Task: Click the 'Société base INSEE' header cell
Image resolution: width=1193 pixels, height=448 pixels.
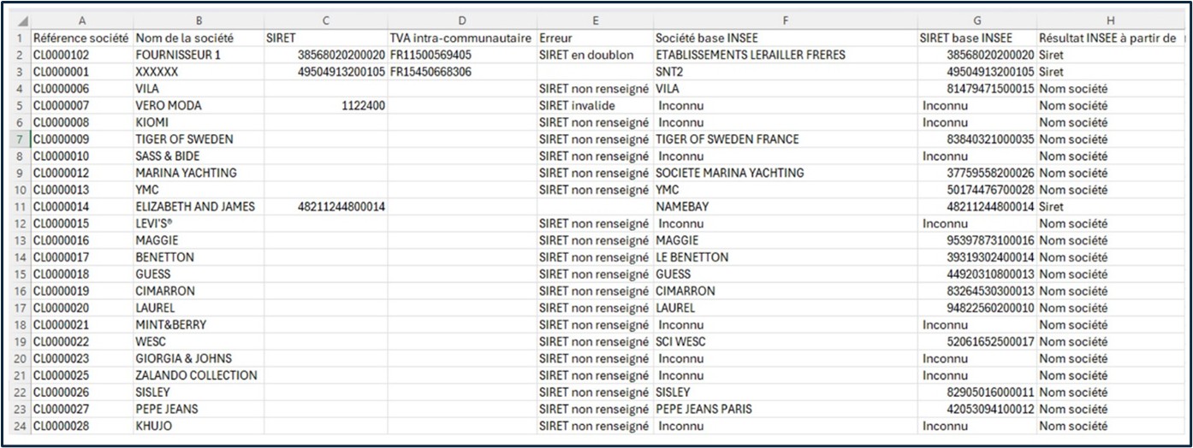Action: click(785, 38)
